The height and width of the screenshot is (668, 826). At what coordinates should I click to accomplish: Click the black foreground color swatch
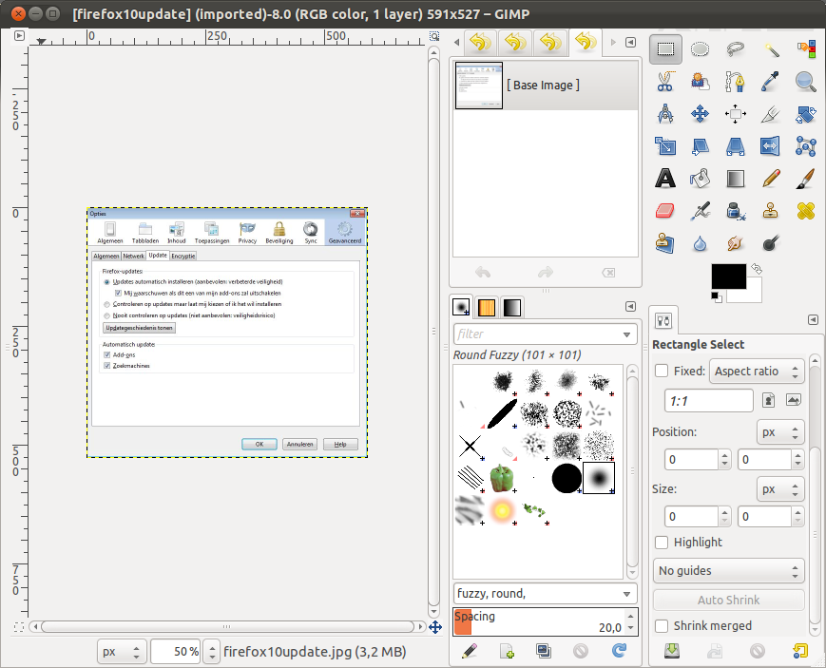point(727,277)
